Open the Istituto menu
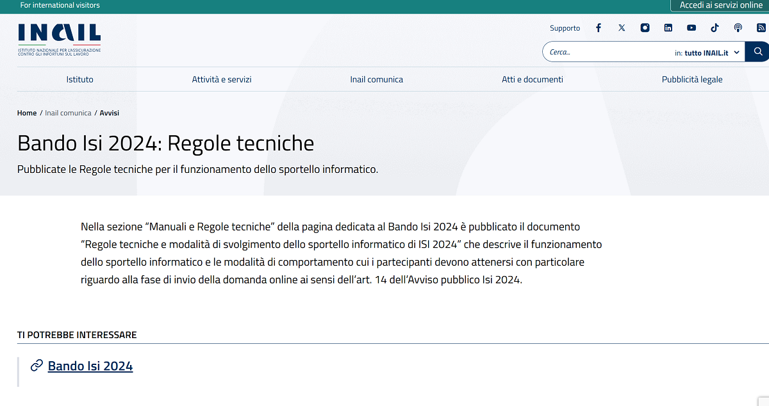Viewport: 769px width, 406px height. coord(79,79)
